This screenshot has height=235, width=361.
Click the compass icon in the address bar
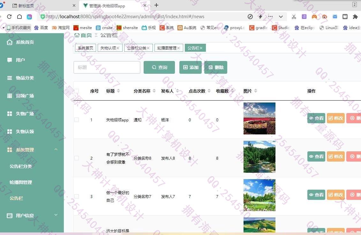(250, 17)
